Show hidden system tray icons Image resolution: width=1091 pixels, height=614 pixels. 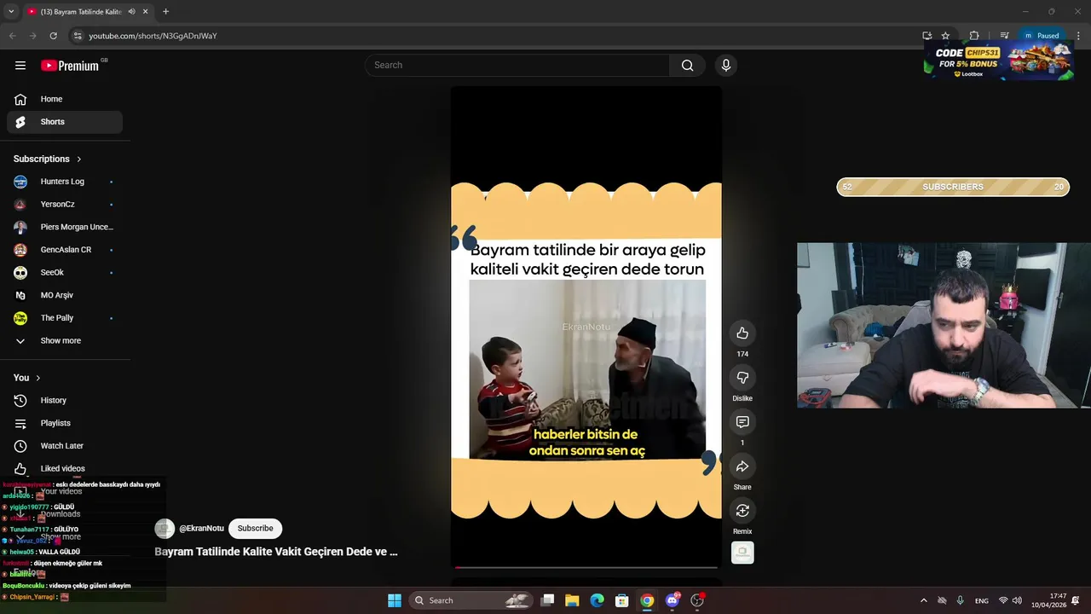point(923,600)
